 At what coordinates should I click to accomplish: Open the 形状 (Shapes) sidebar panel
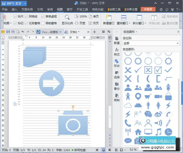coord(117,63)
